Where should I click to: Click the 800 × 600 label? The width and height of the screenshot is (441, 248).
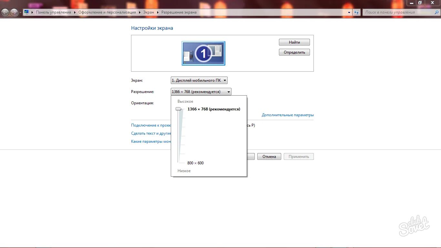195,163
